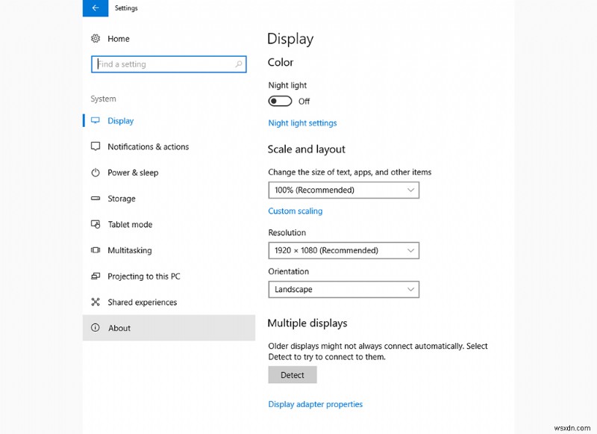Click the Detect button
Screen dimensions: 597x434
point(292,374)
